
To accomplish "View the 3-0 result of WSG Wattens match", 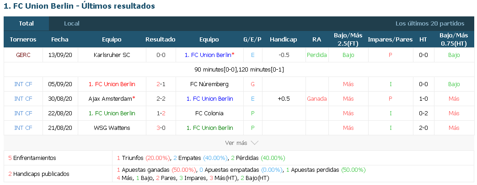I will [x=161, y=128].
